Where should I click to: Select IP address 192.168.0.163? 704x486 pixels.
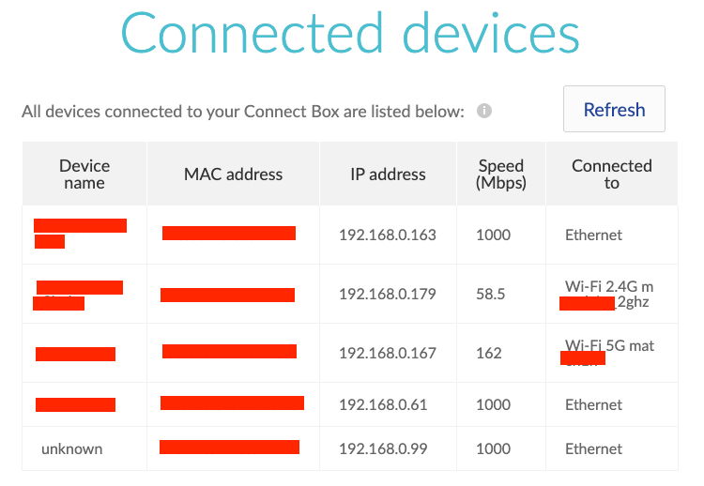(x=388, y=235)
